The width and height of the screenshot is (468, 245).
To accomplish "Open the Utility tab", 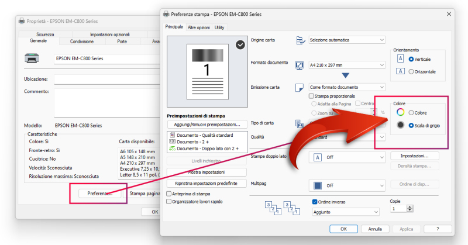I will click(x=219, y=27).
